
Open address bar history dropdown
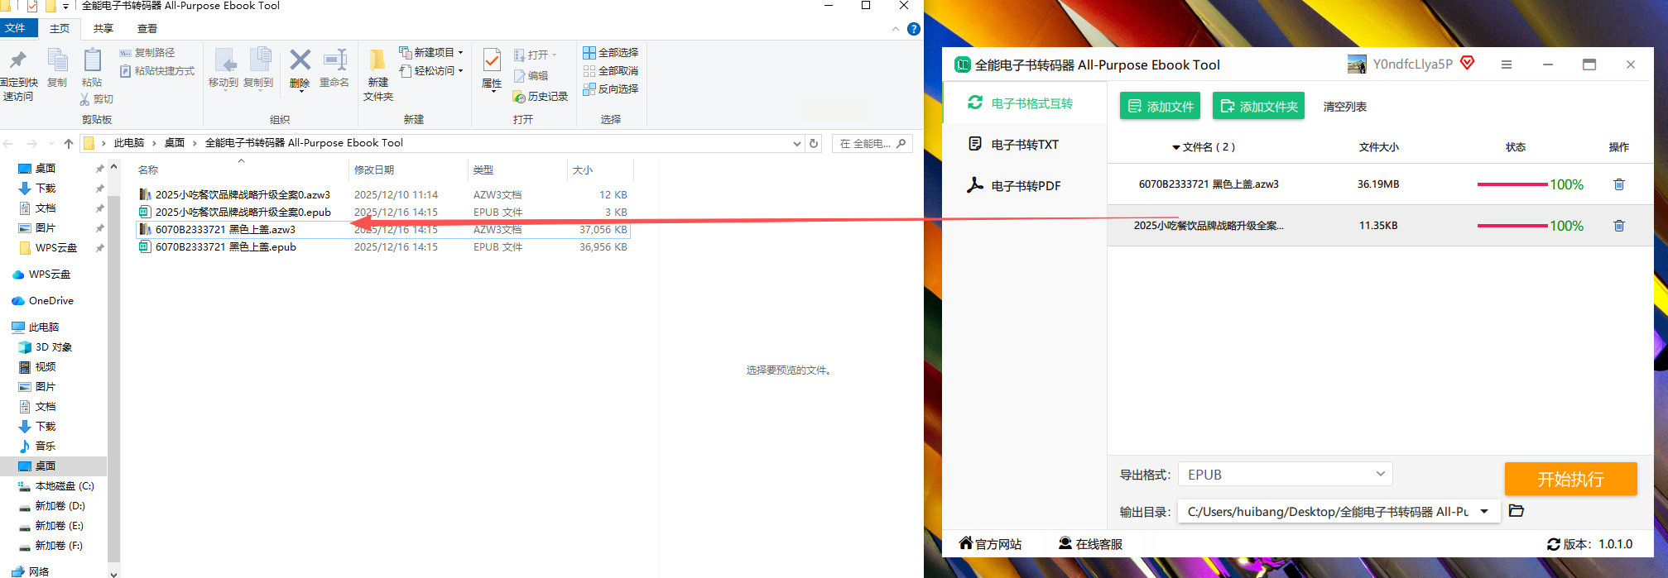point(797,143)
